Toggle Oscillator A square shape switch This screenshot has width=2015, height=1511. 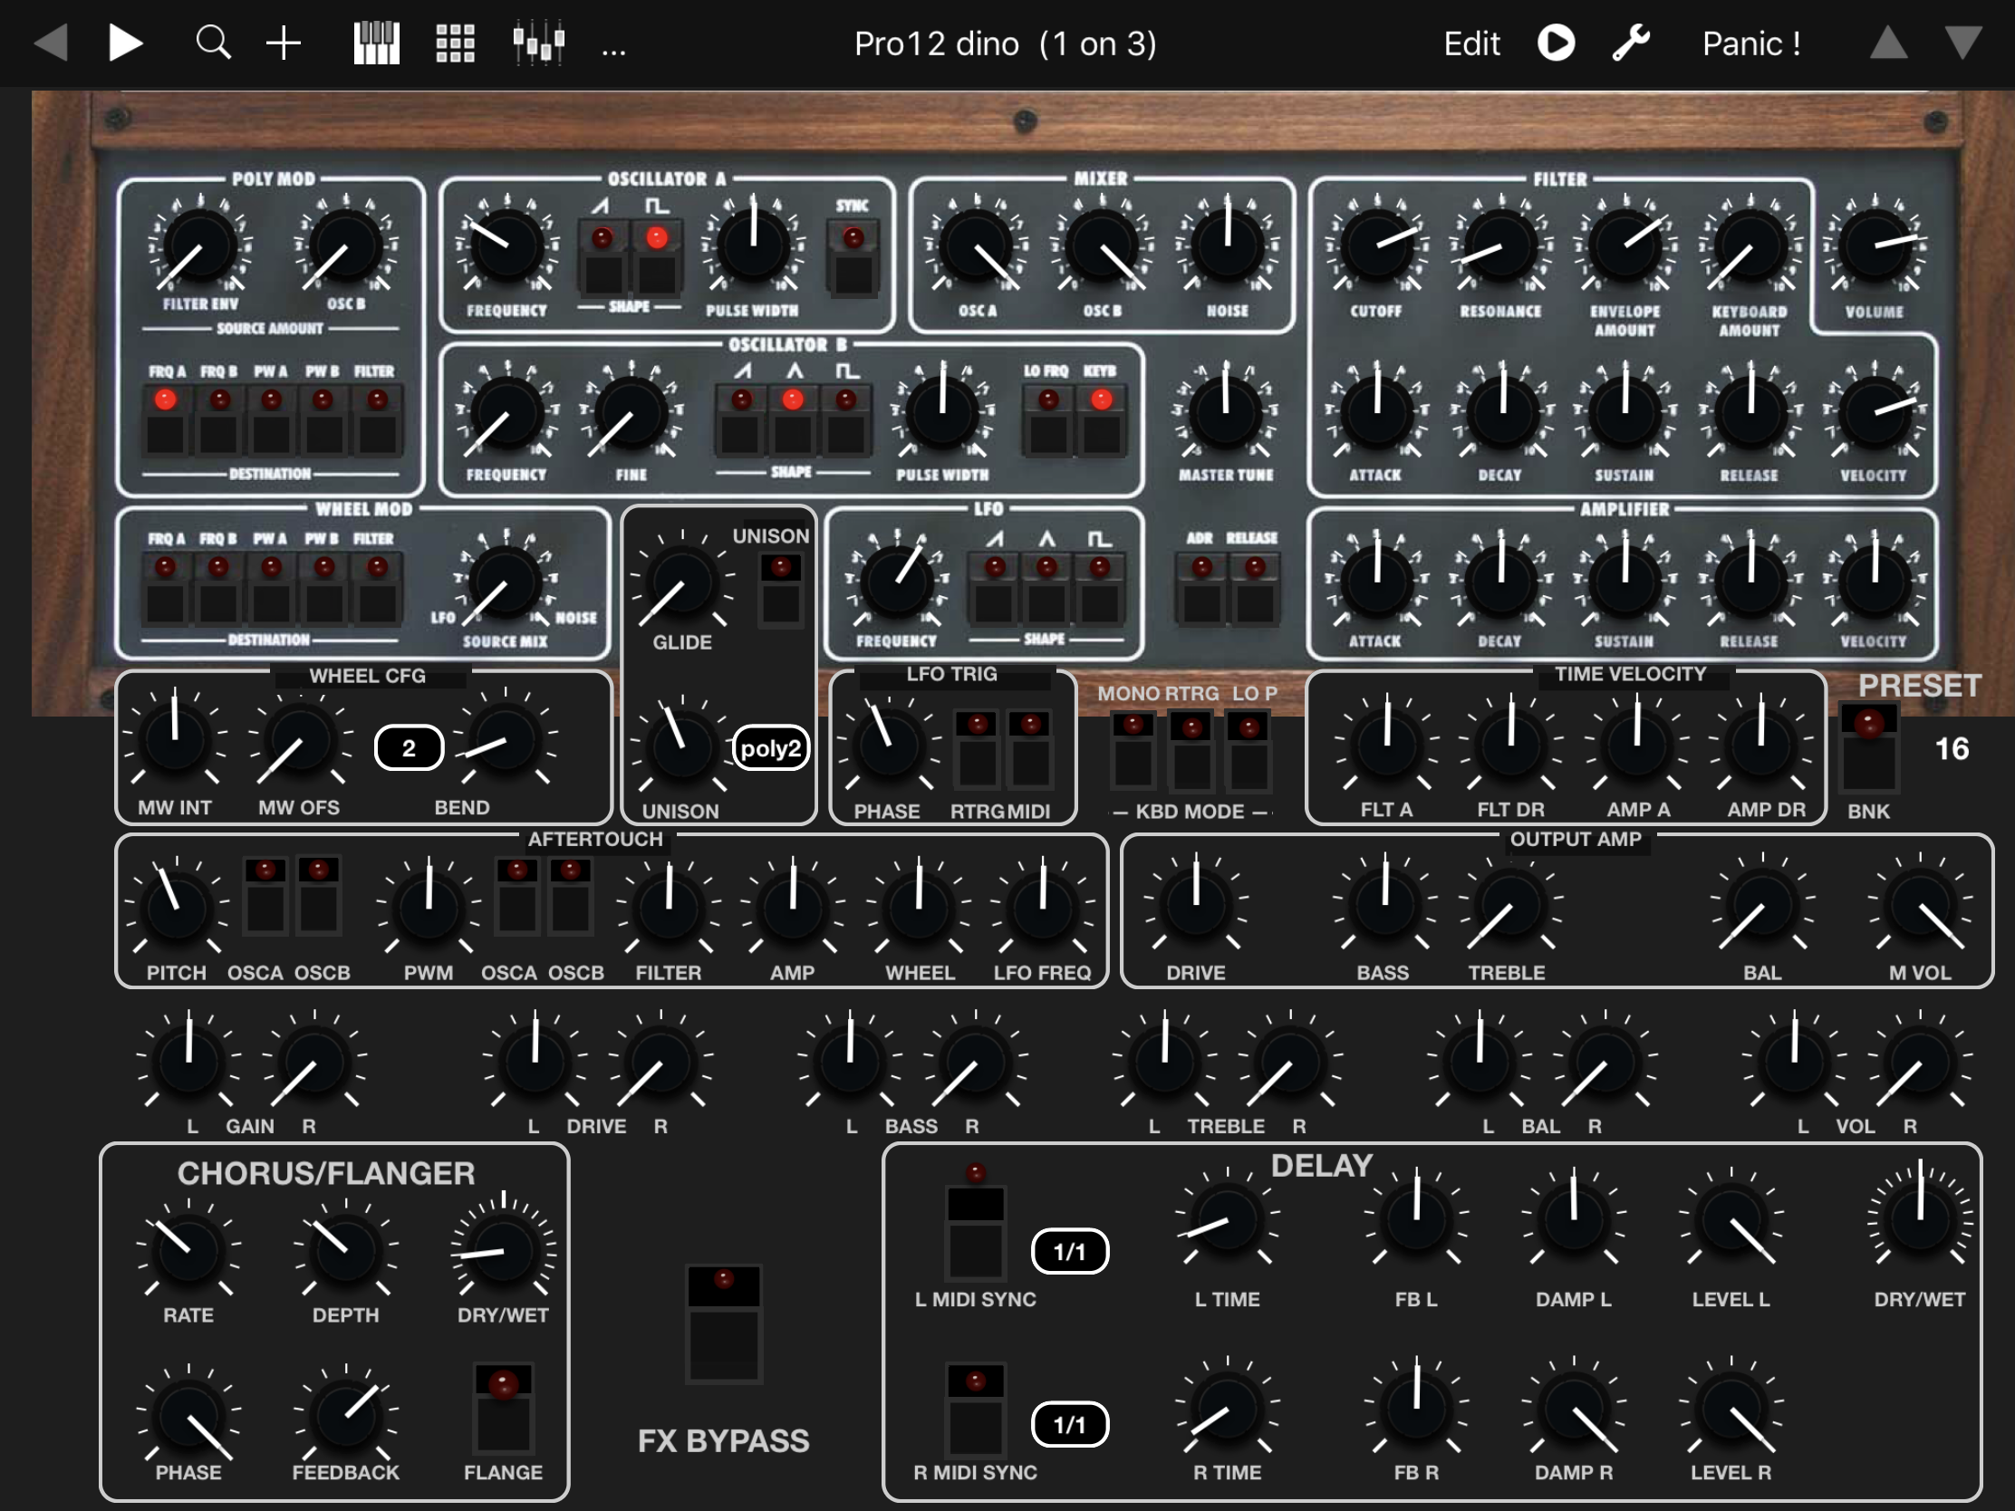(x=657, y=259)
